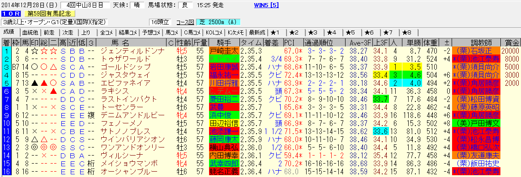Switch to the KOLコメ tab
The width and height of the screenshot is (521, 177).
click(215, 33)
